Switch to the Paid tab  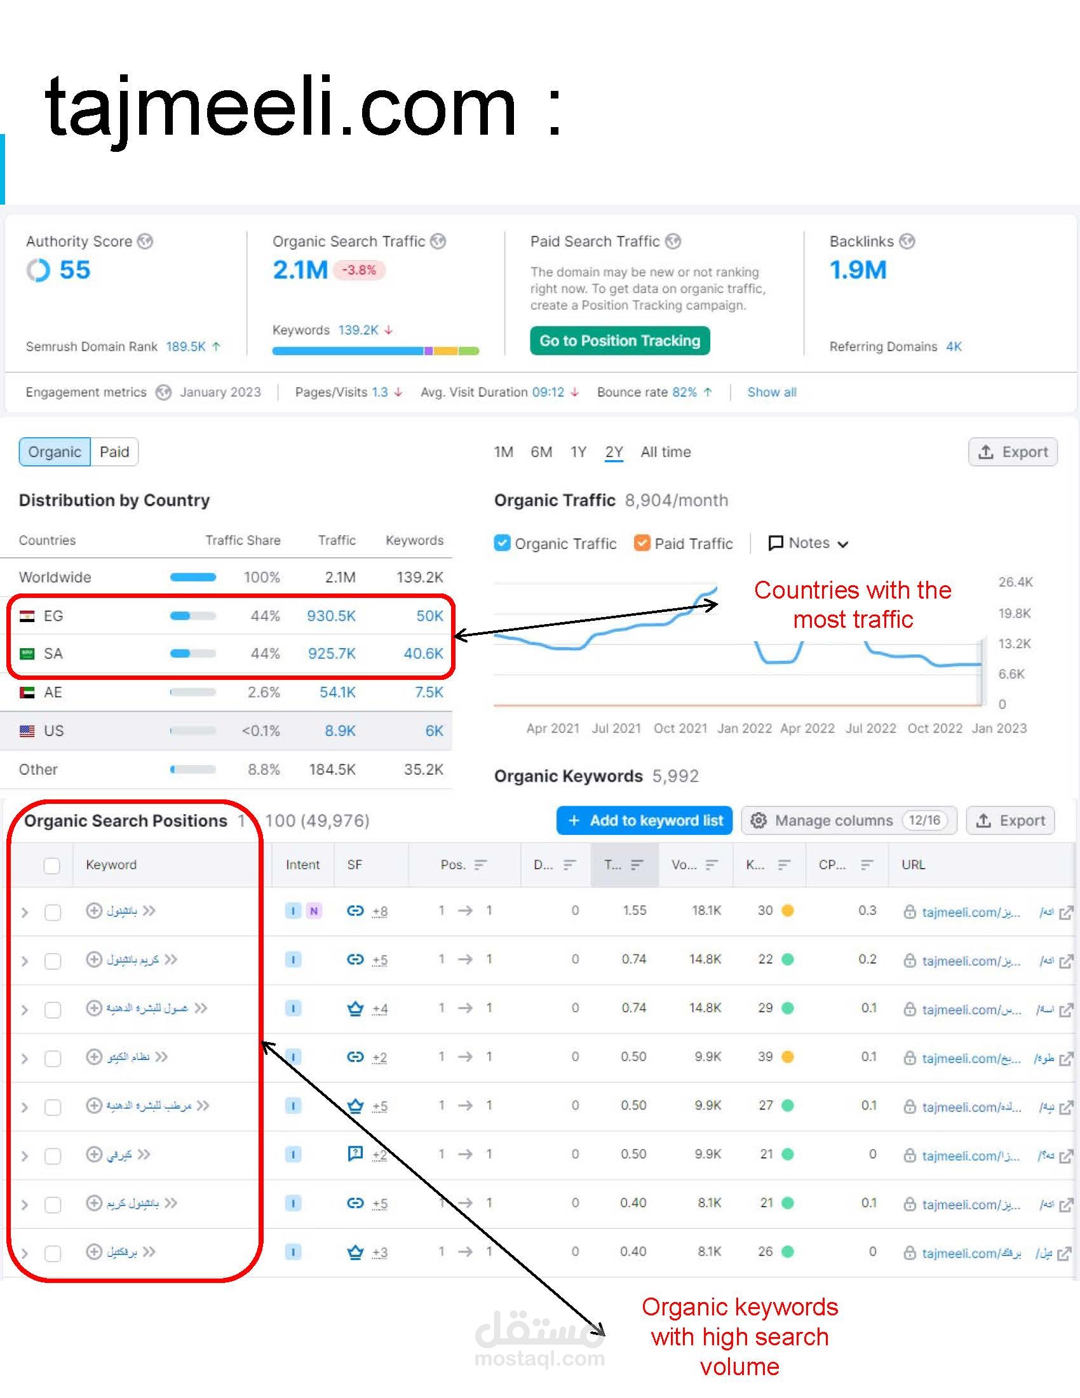pos(114,452)
